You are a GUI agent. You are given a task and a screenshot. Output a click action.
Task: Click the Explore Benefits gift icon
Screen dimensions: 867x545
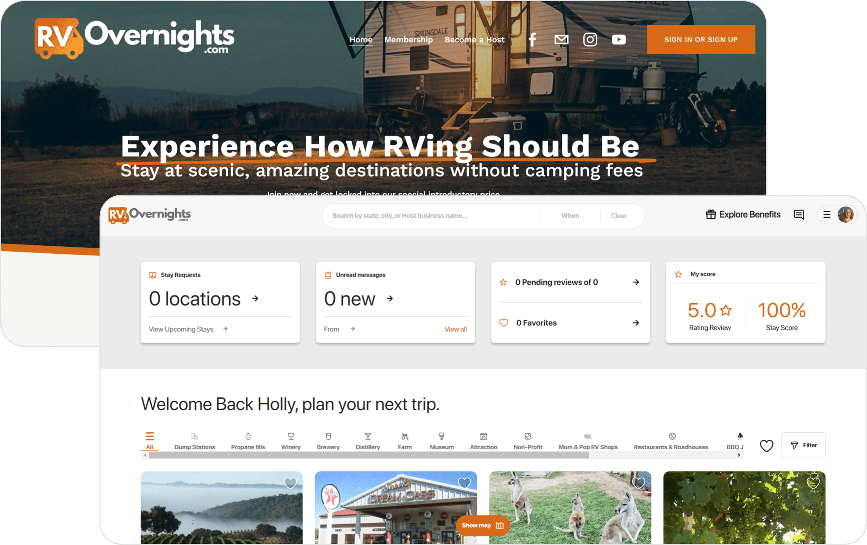(x=711, y=215)
